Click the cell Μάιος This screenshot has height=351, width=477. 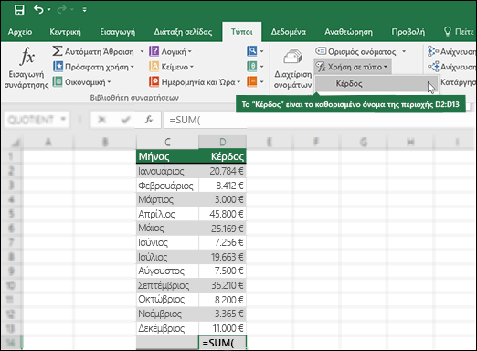point(167,229)
